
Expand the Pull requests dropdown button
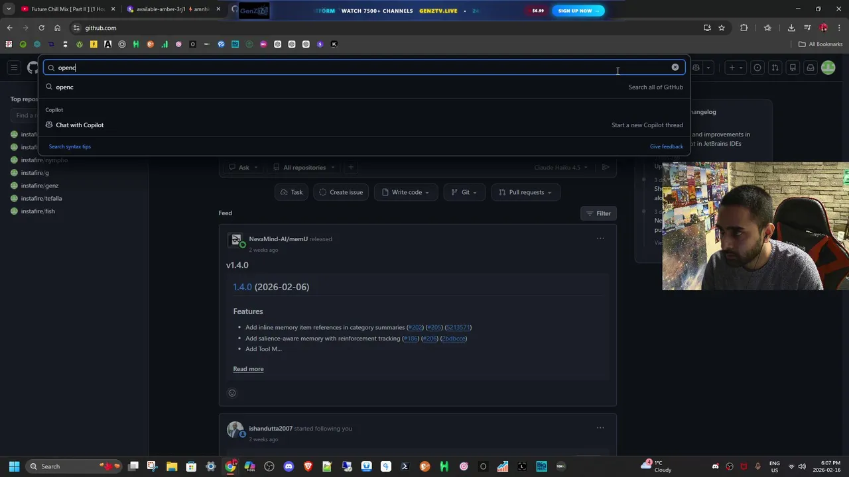point(526,192)
